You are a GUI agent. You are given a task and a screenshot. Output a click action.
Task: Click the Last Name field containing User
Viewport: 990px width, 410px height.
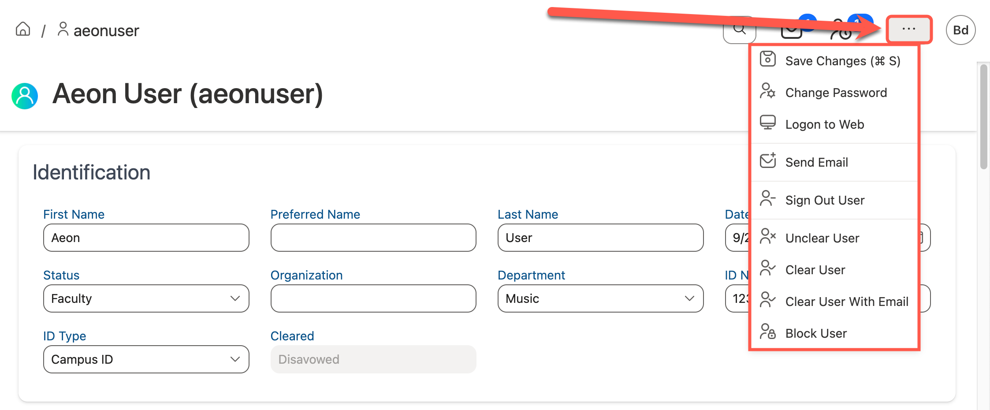pyautogui.click(x=600, y=238)
